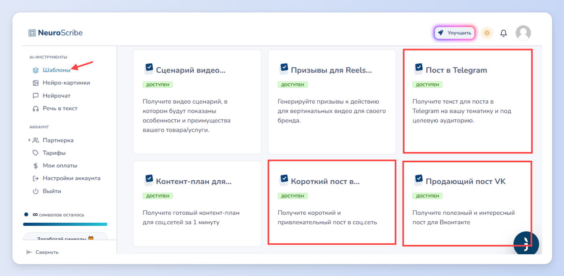Click the Улучшить upgrade button

(x=455, y=33)
